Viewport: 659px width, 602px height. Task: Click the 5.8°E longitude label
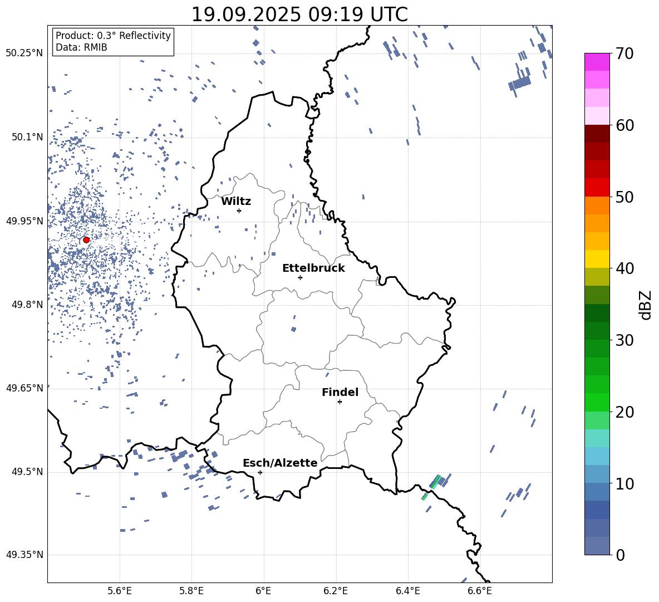pos(191,591)
